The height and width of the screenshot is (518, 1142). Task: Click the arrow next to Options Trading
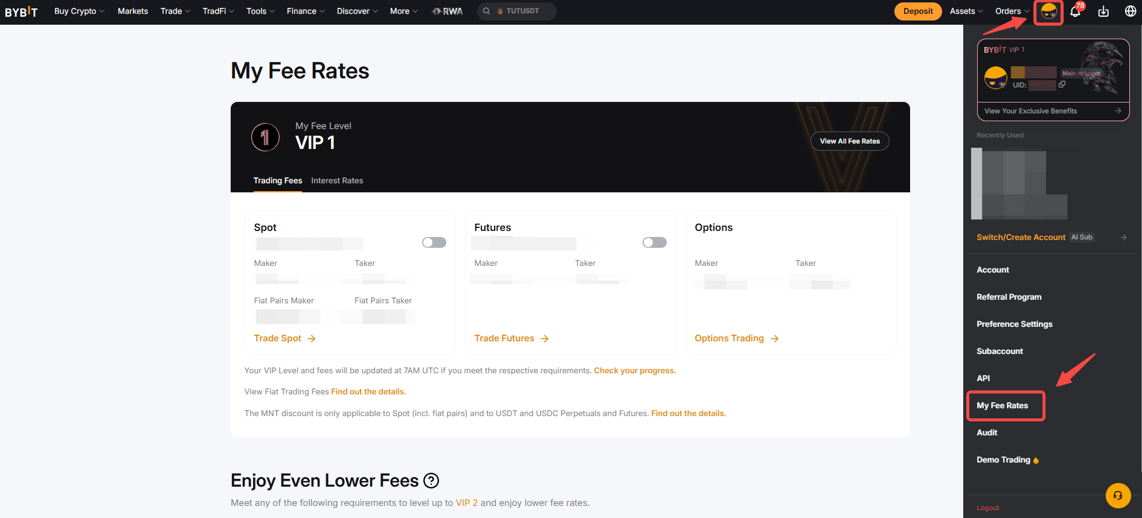pyautogui.click(x=775, y=339)
